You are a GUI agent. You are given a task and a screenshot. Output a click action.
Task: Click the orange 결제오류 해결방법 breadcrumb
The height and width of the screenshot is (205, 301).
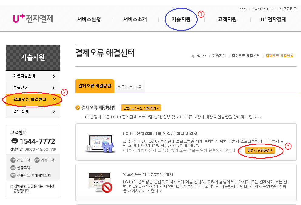click(280, 56)
